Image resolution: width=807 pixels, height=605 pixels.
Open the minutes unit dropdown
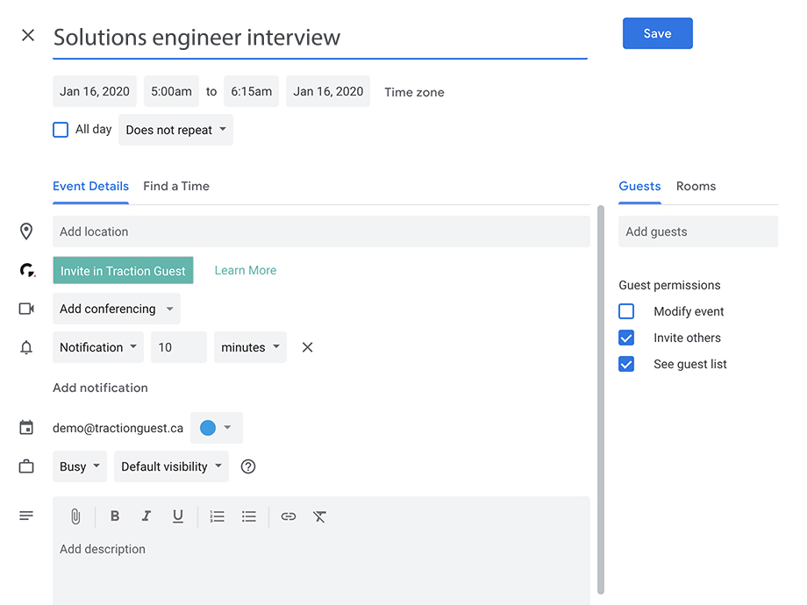point(250,347)
